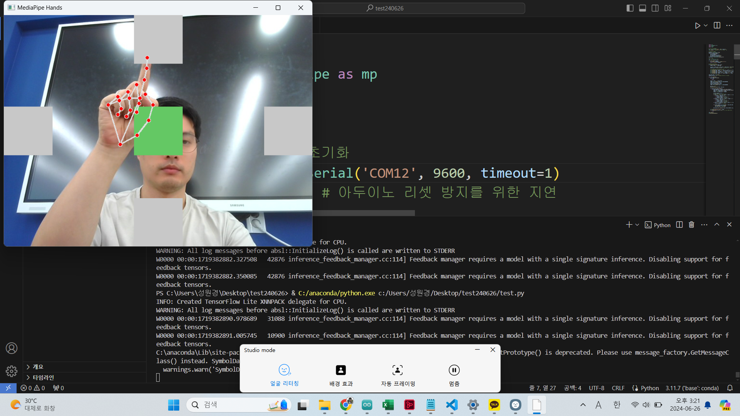Toggle 자동 프레이밍 in Studio mode
The width and height of the screenshot is (740, 416).
(x=398, y=375)
